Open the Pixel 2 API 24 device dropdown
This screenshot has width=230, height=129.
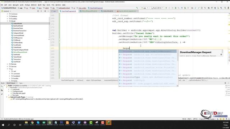tap(157, 8)
